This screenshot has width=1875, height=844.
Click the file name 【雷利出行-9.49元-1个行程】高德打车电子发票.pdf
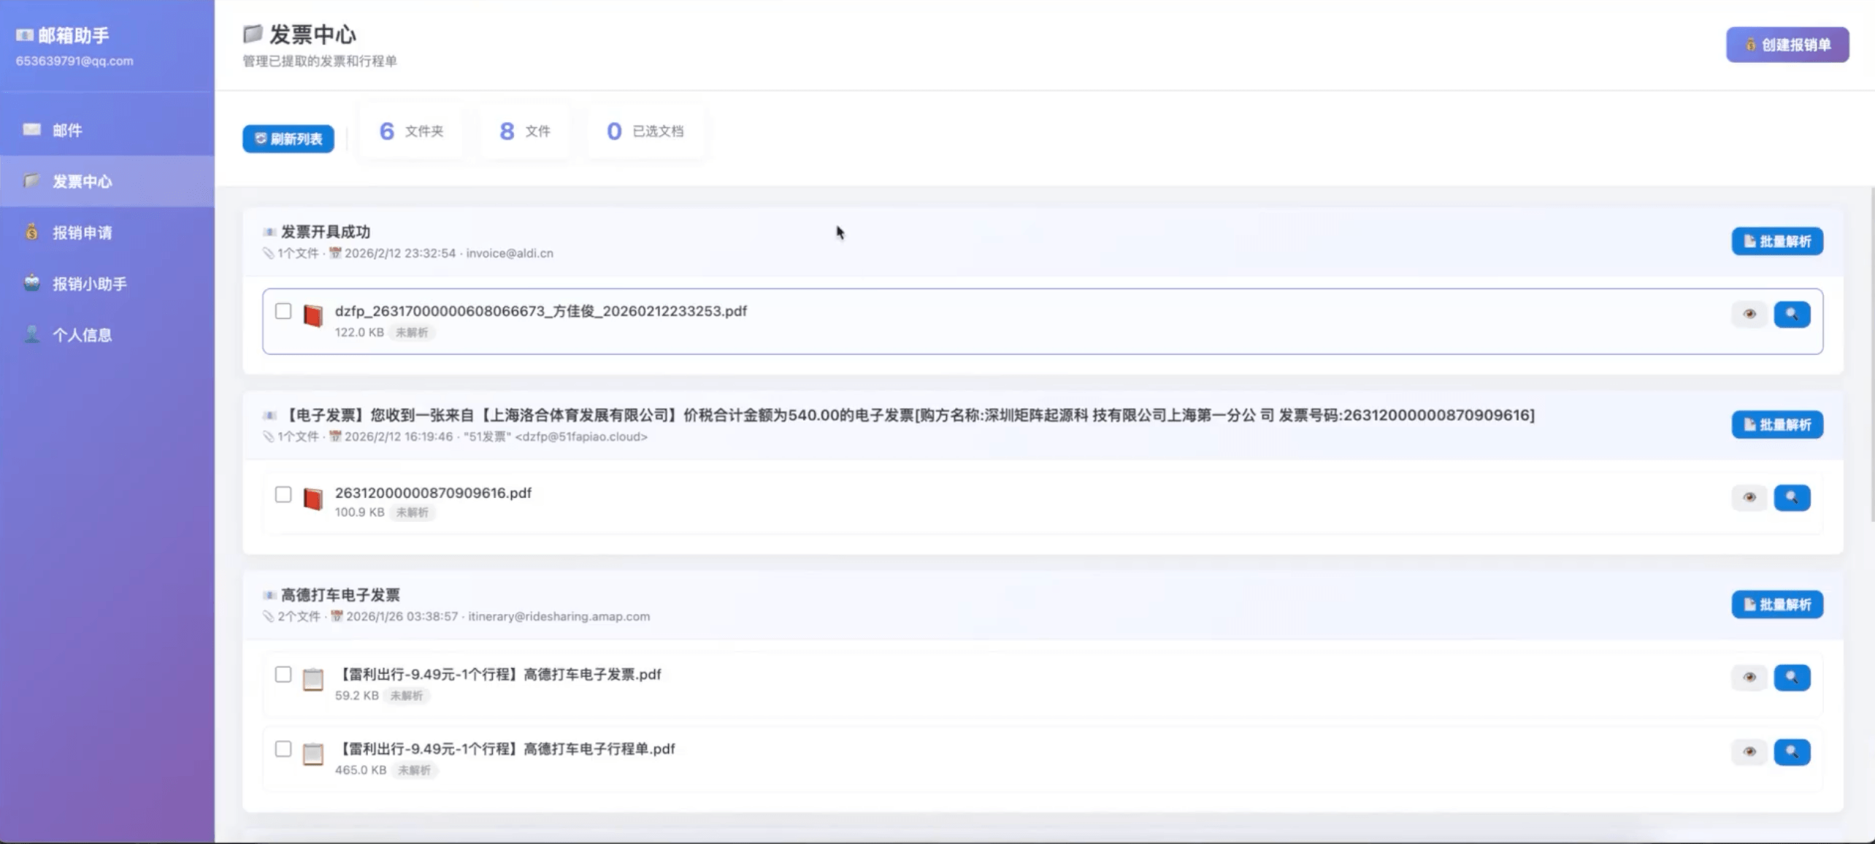[x=498, y=675]
